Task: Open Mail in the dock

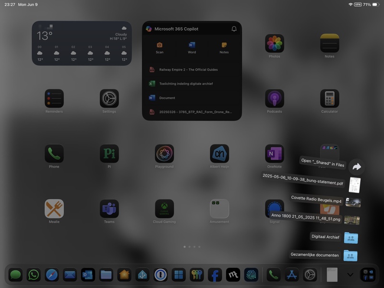Action: click(70, 275)
